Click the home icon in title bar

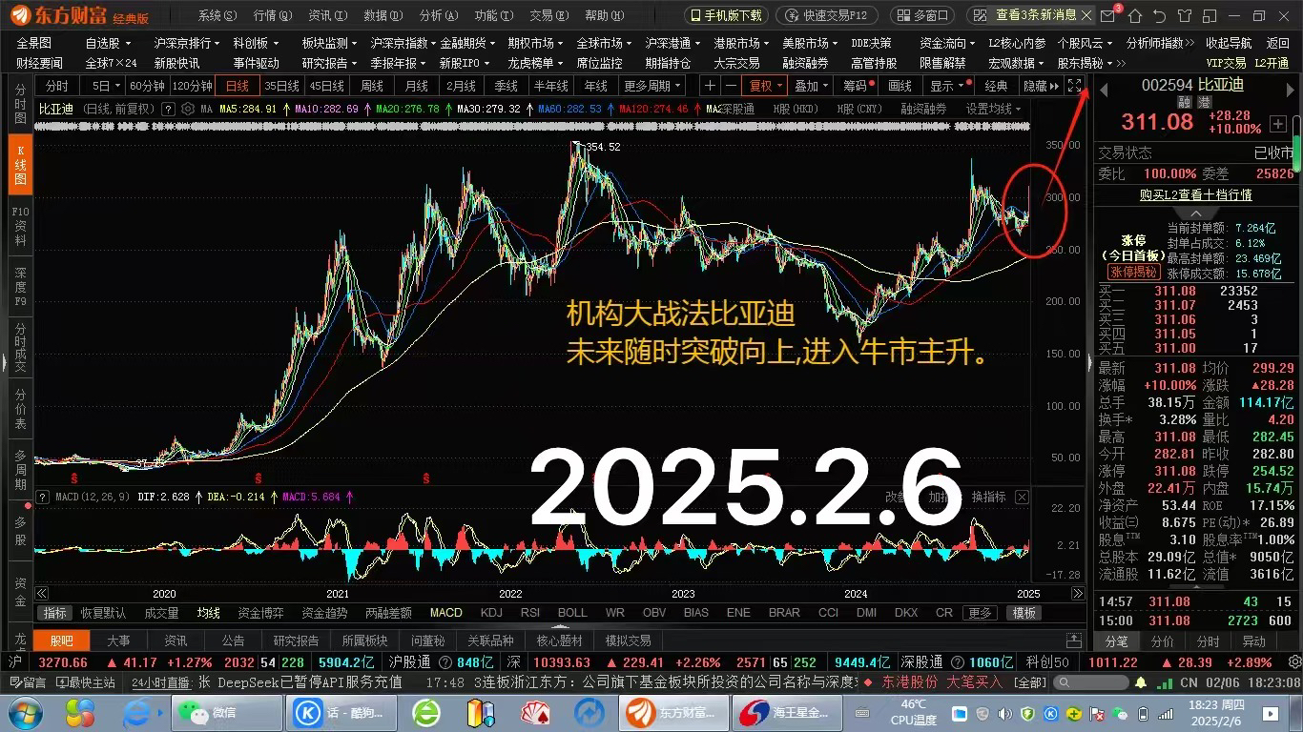[1134, 16]
